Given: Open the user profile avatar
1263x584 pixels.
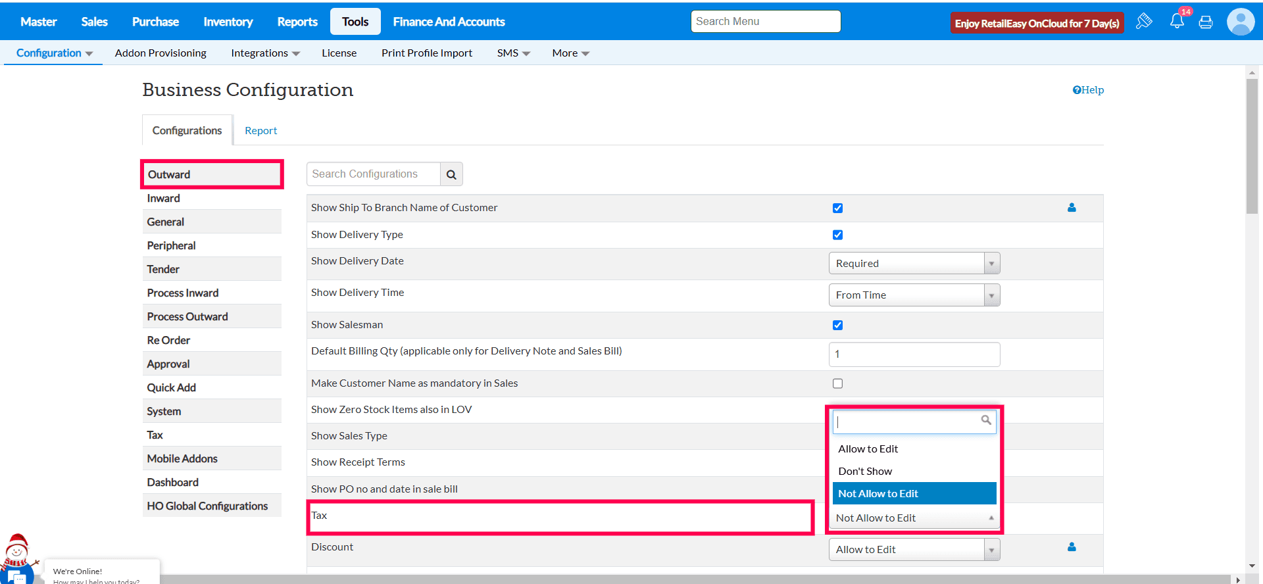Looking at the screenshot, I should [x=1240, y=22].
